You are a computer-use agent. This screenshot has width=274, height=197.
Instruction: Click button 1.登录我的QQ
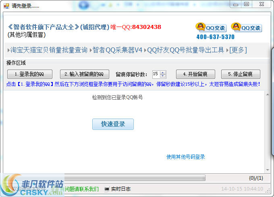click(x=30, y=74)
